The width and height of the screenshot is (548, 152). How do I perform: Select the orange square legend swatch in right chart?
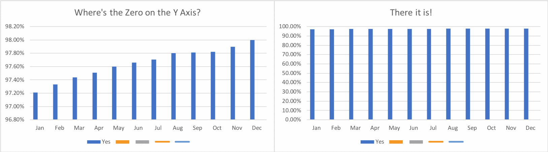point(396,142)
